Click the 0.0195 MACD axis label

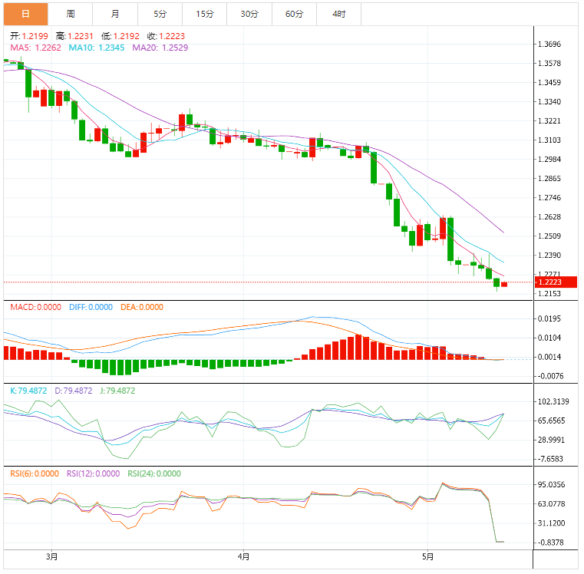pos(549,318)
